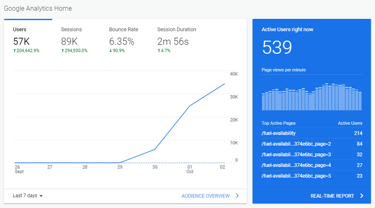Click the Active Users column header
The height and width of the screenshot is (208, 375).
tap(350, 123)
